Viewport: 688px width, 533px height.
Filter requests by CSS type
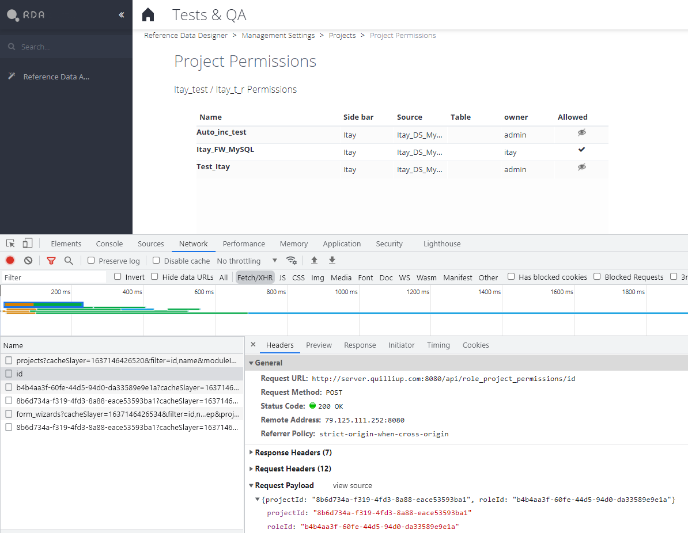[x=298, y=277]
